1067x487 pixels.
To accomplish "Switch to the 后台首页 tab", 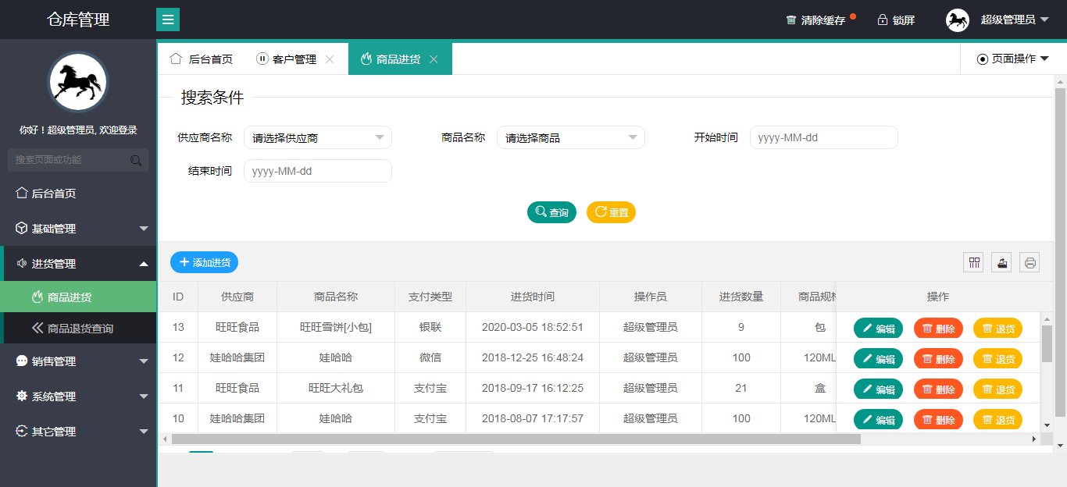I will (202, 59).
